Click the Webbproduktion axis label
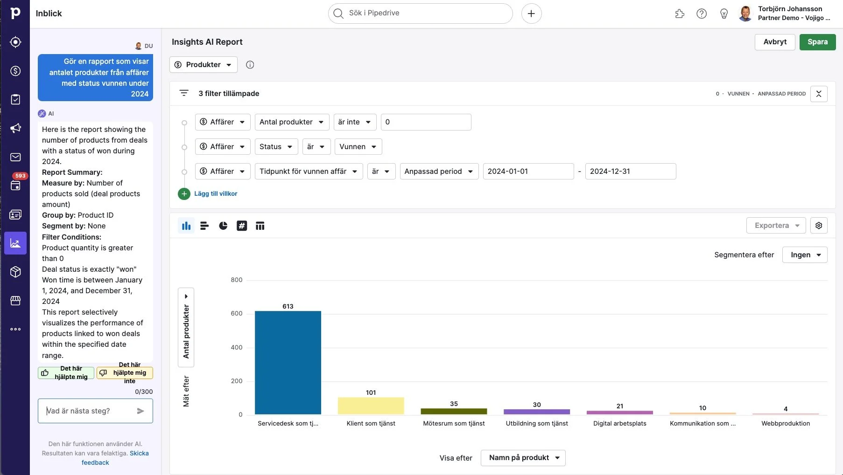This screenshot has height=475, width=843. 786,423
